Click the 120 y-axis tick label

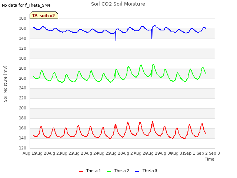point(23,148)
